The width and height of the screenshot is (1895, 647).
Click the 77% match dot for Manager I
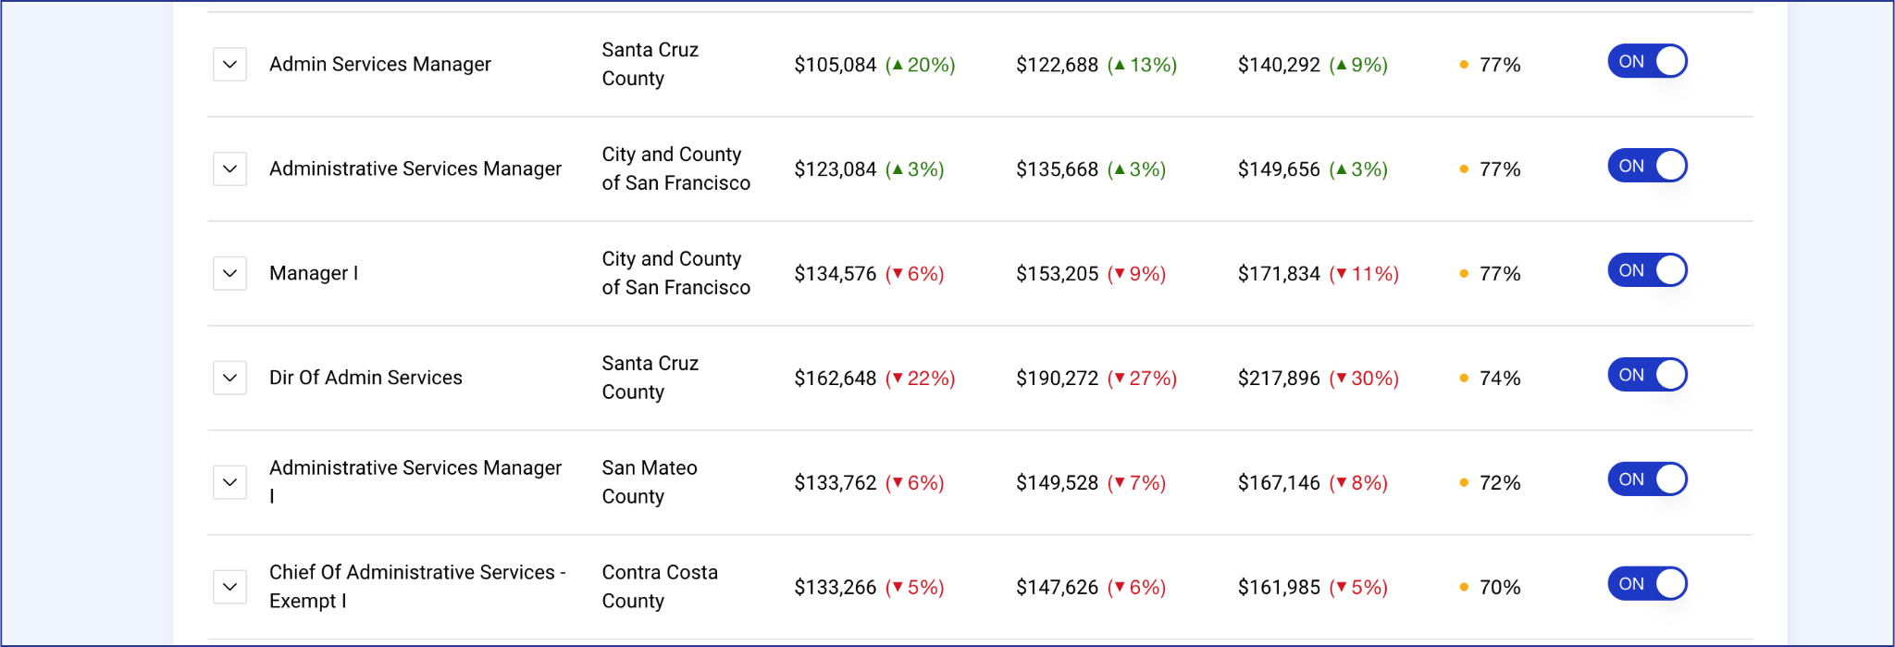point(1464,274)
